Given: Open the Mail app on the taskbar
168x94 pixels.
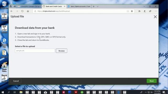Looking at the screenshot, I should pyautogui.click(x=45, y=92).
